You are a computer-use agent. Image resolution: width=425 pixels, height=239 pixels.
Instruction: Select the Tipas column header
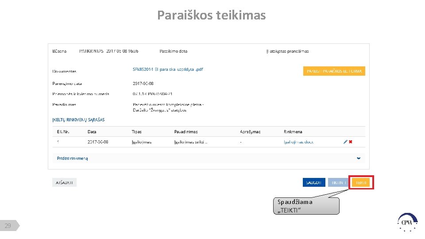pos(137,132)
